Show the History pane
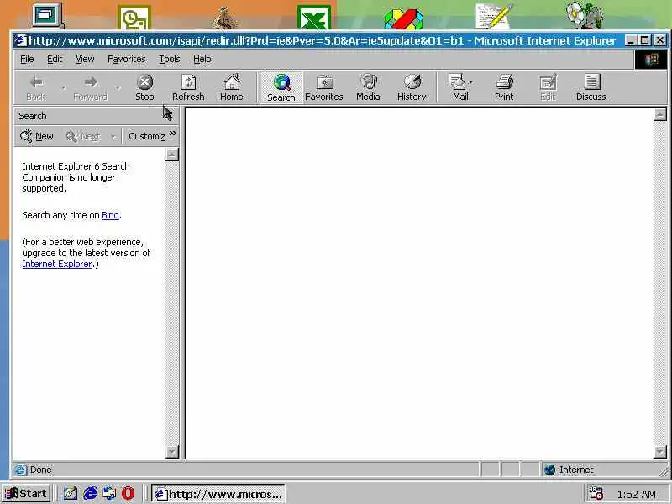672x504 pixels. click(412, 88)
